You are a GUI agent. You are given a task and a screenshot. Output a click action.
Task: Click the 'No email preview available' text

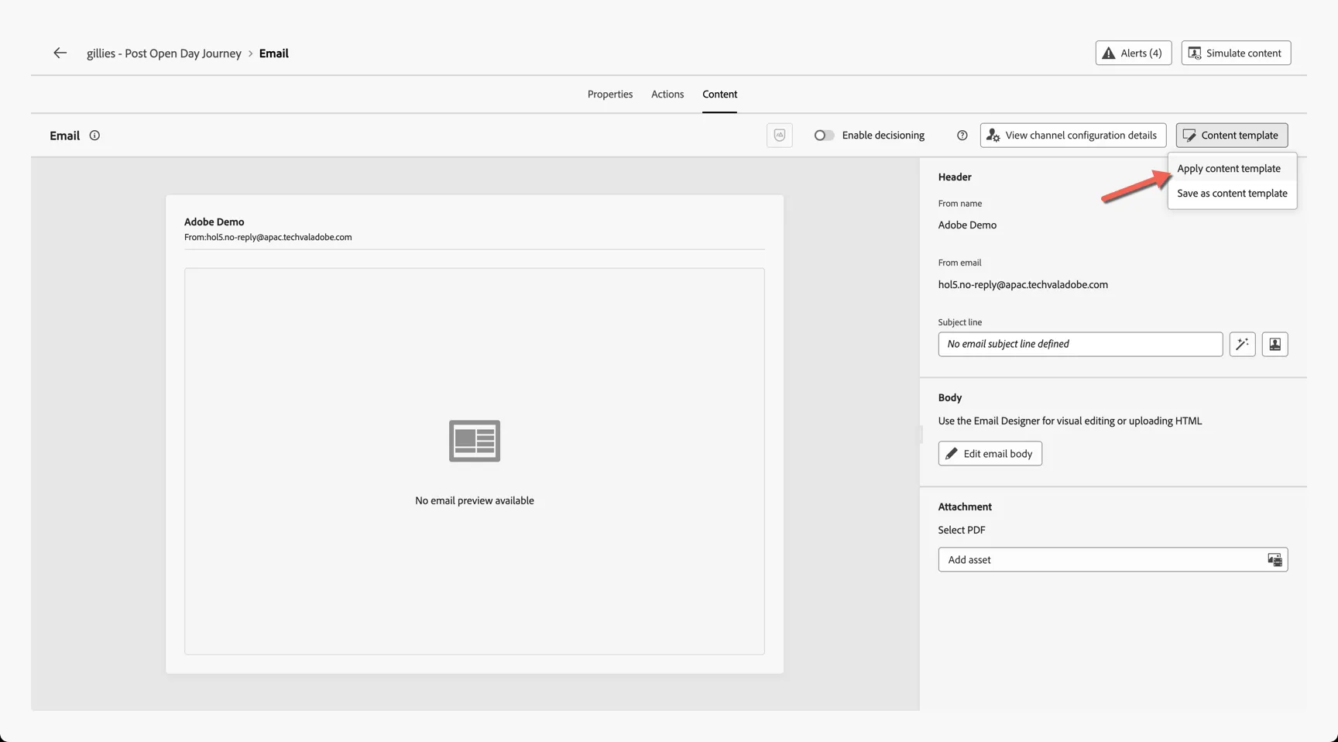click(475, 501)
